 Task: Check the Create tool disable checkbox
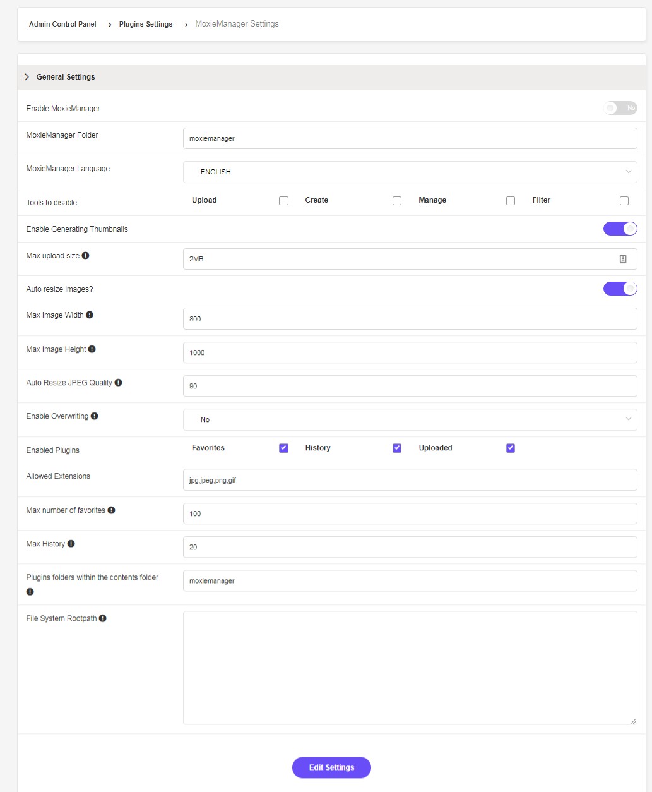(x=397, y=201)
